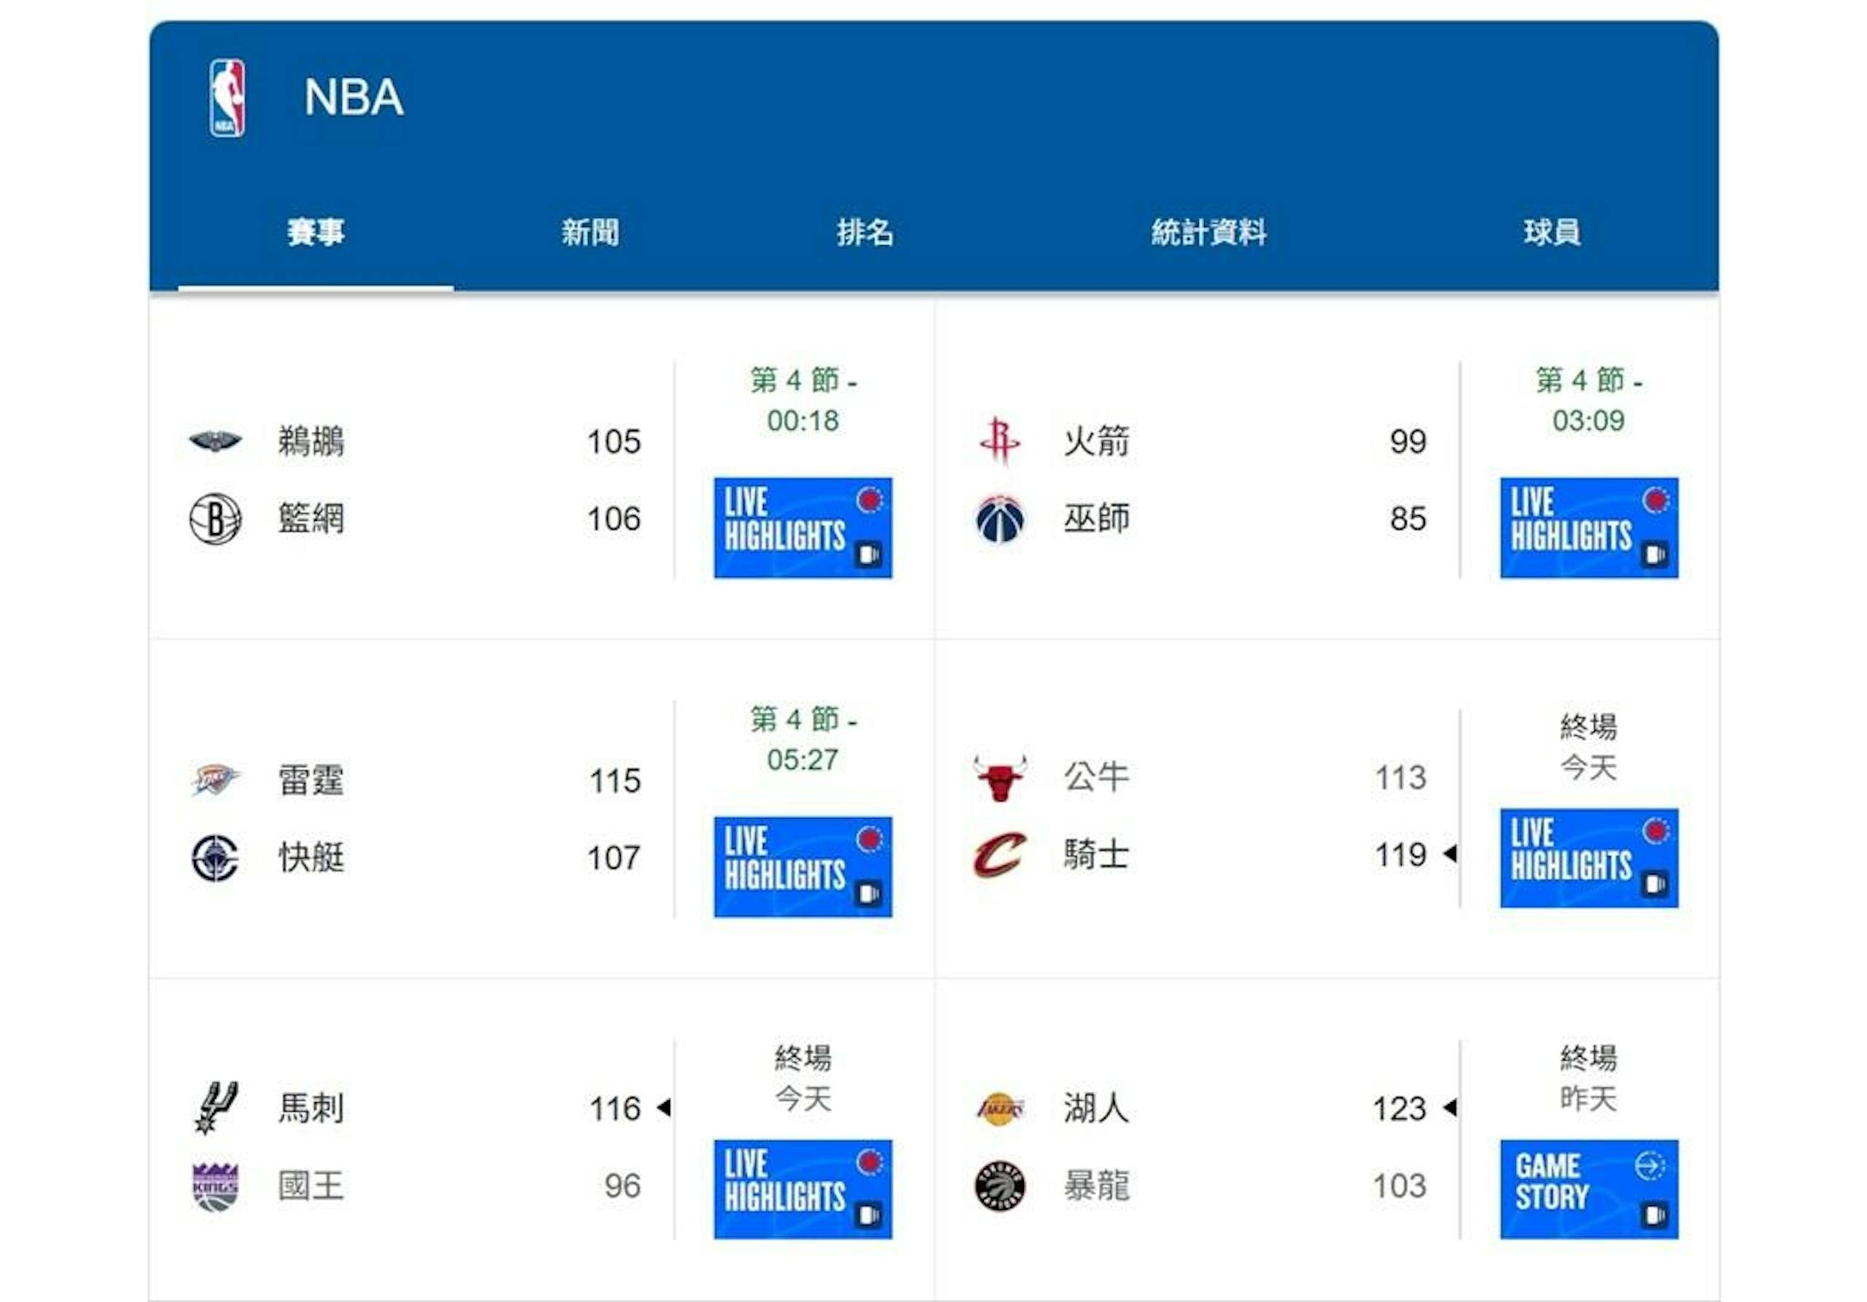This screenshot has height=1302, width=1867.
Task: Click the Clippers (快艇) team logo
Action: (214, 857)
